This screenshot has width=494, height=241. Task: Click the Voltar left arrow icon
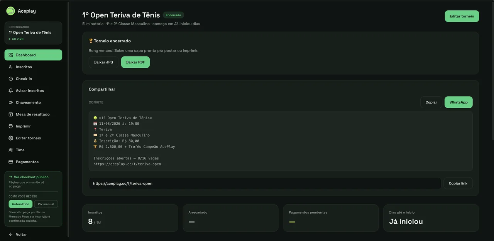[x=11, y=234]
